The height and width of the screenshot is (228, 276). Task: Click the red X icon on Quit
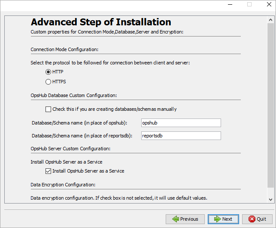[252, 219]
